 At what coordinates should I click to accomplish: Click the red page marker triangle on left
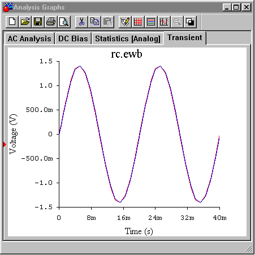(5, 145)
